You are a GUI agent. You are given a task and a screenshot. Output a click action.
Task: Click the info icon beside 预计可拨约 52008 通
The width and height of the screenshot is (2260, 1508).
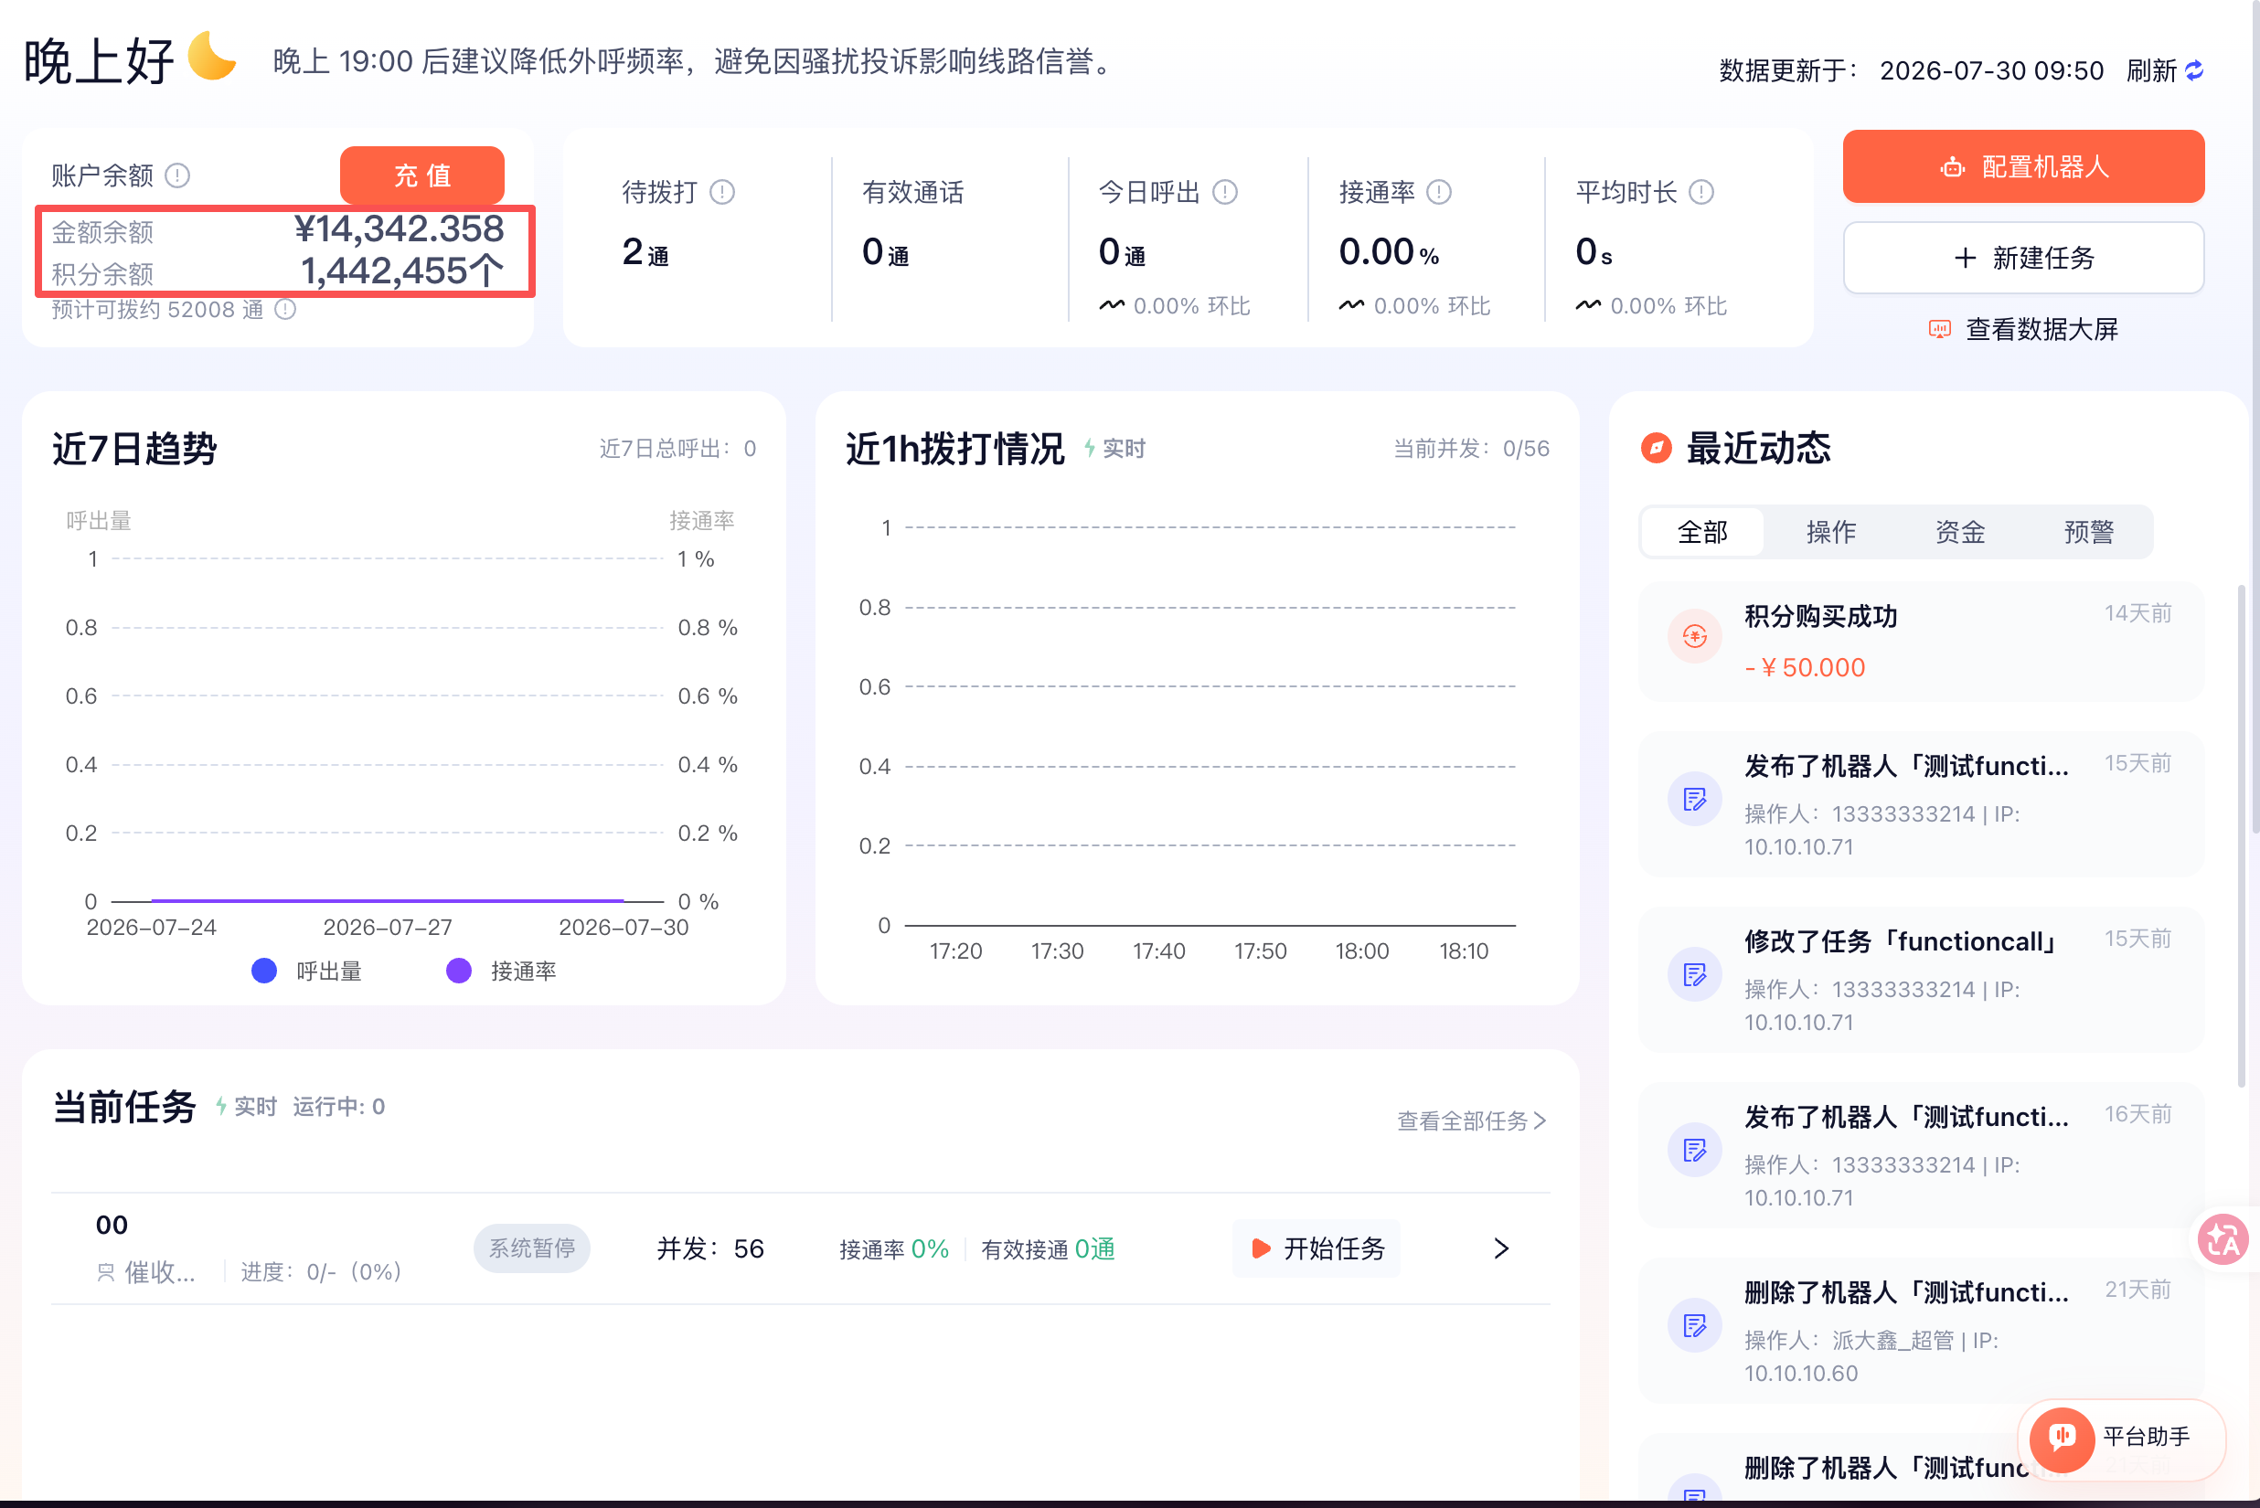coord(286,310)
